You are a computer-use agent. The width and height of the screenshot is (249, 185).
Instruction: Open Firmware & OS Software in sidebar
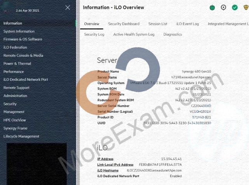tap(23, 39)
